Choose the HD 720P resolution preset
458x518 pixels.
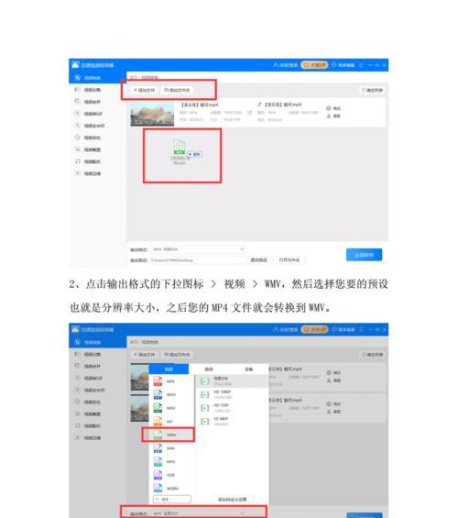[233, 408]
